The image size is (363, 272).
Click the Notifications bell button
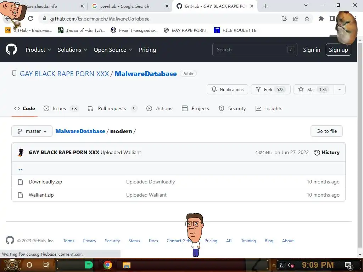coord(227,89)
